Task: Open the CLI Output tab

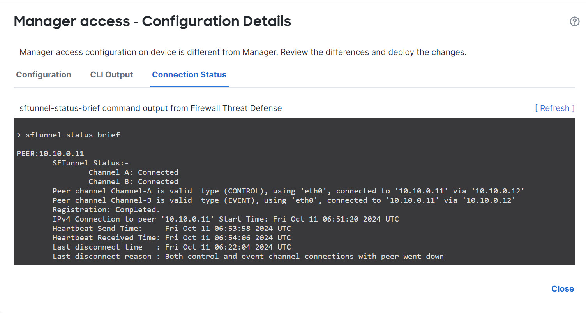Action: (111, 75)
